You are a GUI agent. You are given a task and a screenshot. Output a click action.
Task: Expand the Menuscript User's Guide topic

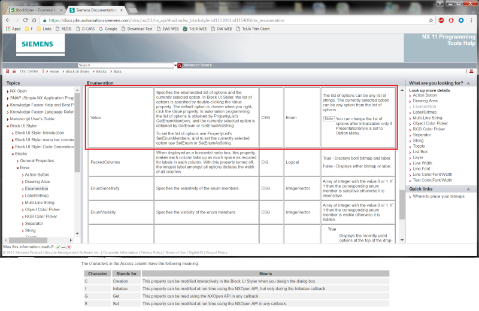point(8,120)
